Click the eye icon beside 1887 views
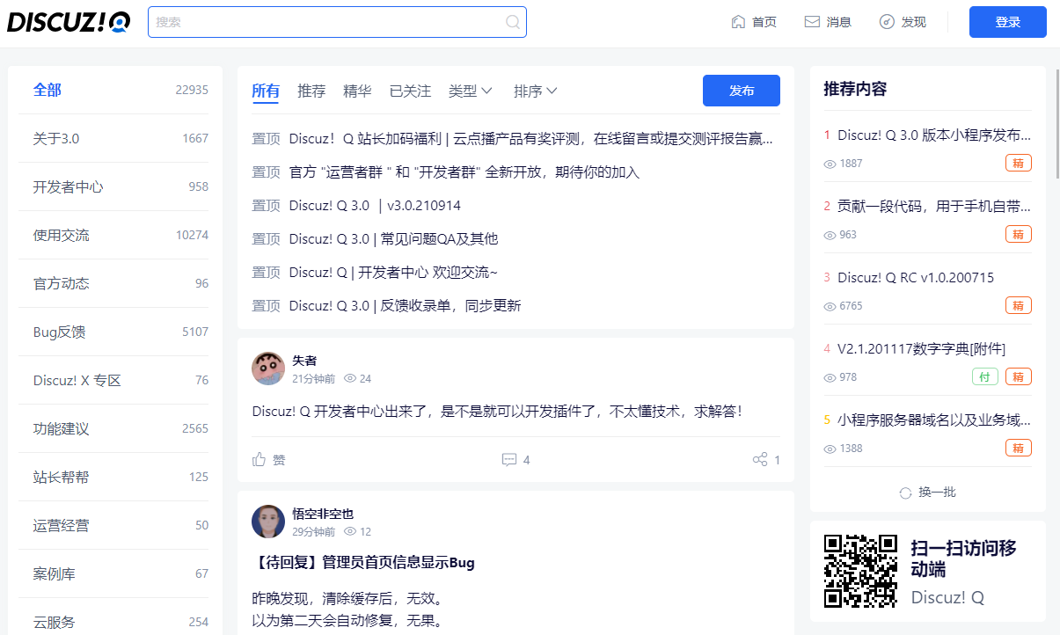Image resolution: width=1060 pixels, height=635 pixels. 830,164
